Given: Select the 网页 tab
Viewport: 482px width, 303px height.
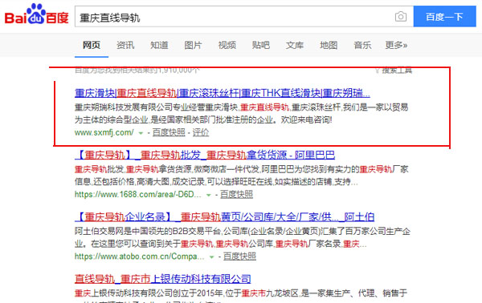Looking at the screenshot, I should pyautogui.click(x=92, y=45).
